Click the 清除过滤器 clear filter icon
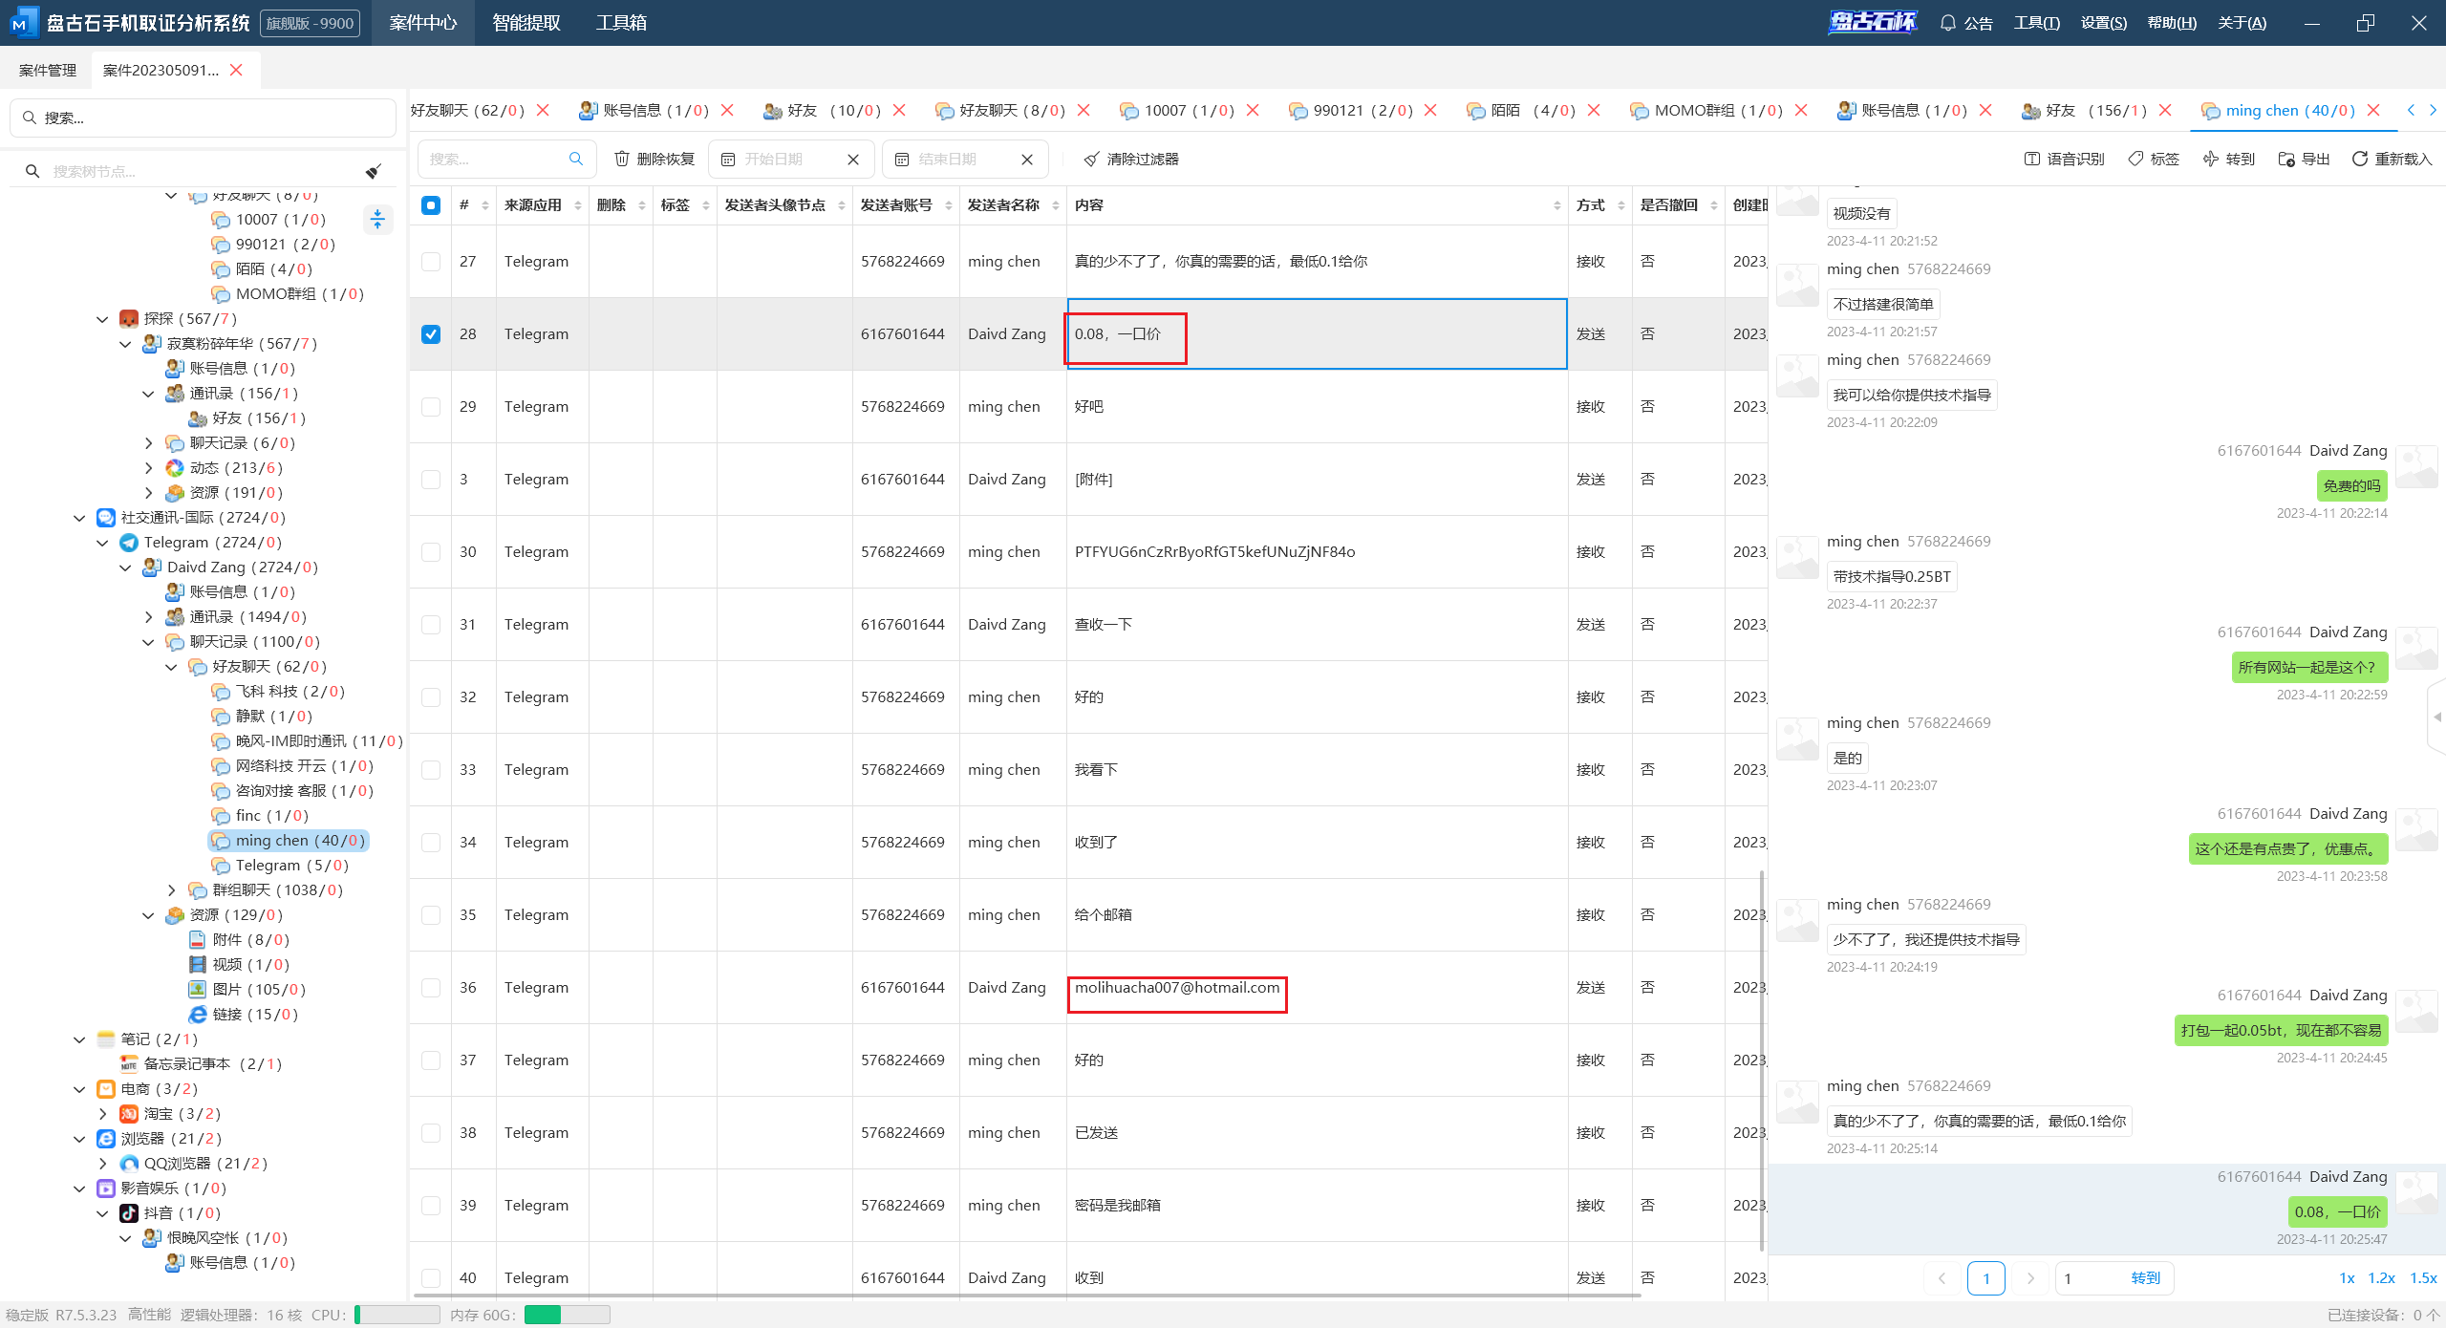Viewport: 2446px width, 1328px height. coord(1091,159)
